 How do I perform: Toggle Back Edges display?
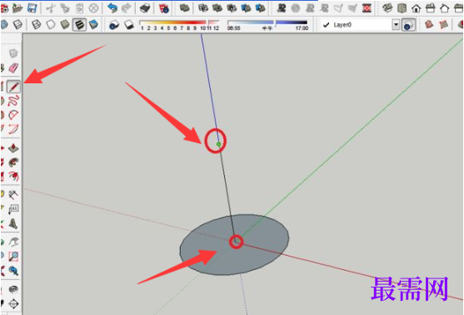[x=17, y=24]
